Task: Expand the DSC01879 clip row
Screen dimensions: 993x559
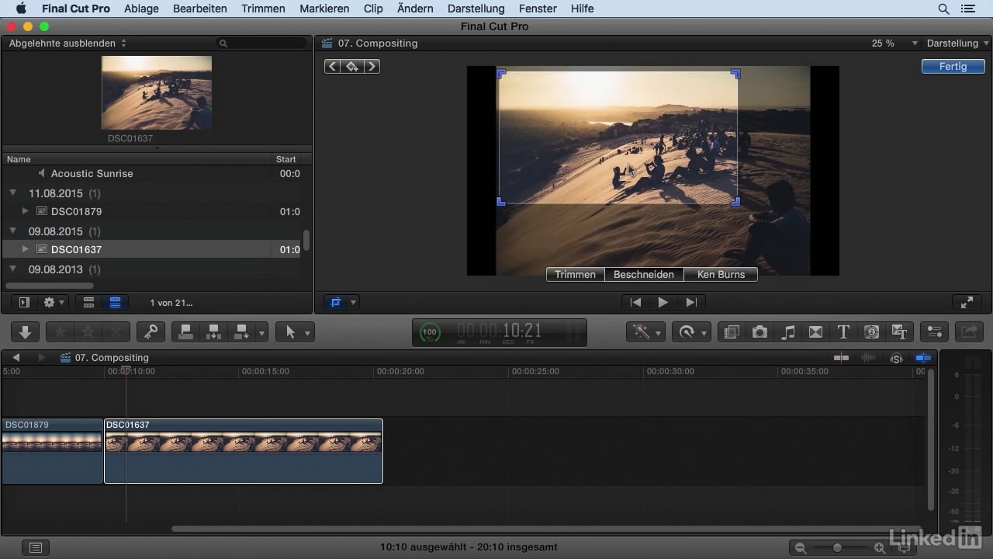Action: click(x=26, y=211)
